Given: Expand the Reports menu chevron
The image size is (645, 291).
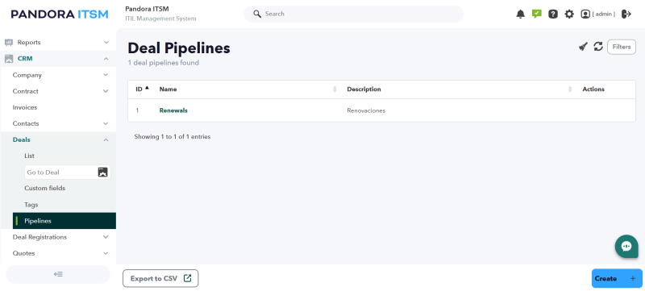Looking at the screenshot, I should coord(106,43).
